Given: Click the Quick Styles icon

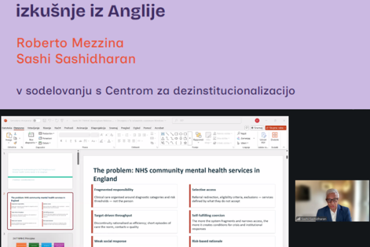Looking at the screenshot, I should pos(208,135).
